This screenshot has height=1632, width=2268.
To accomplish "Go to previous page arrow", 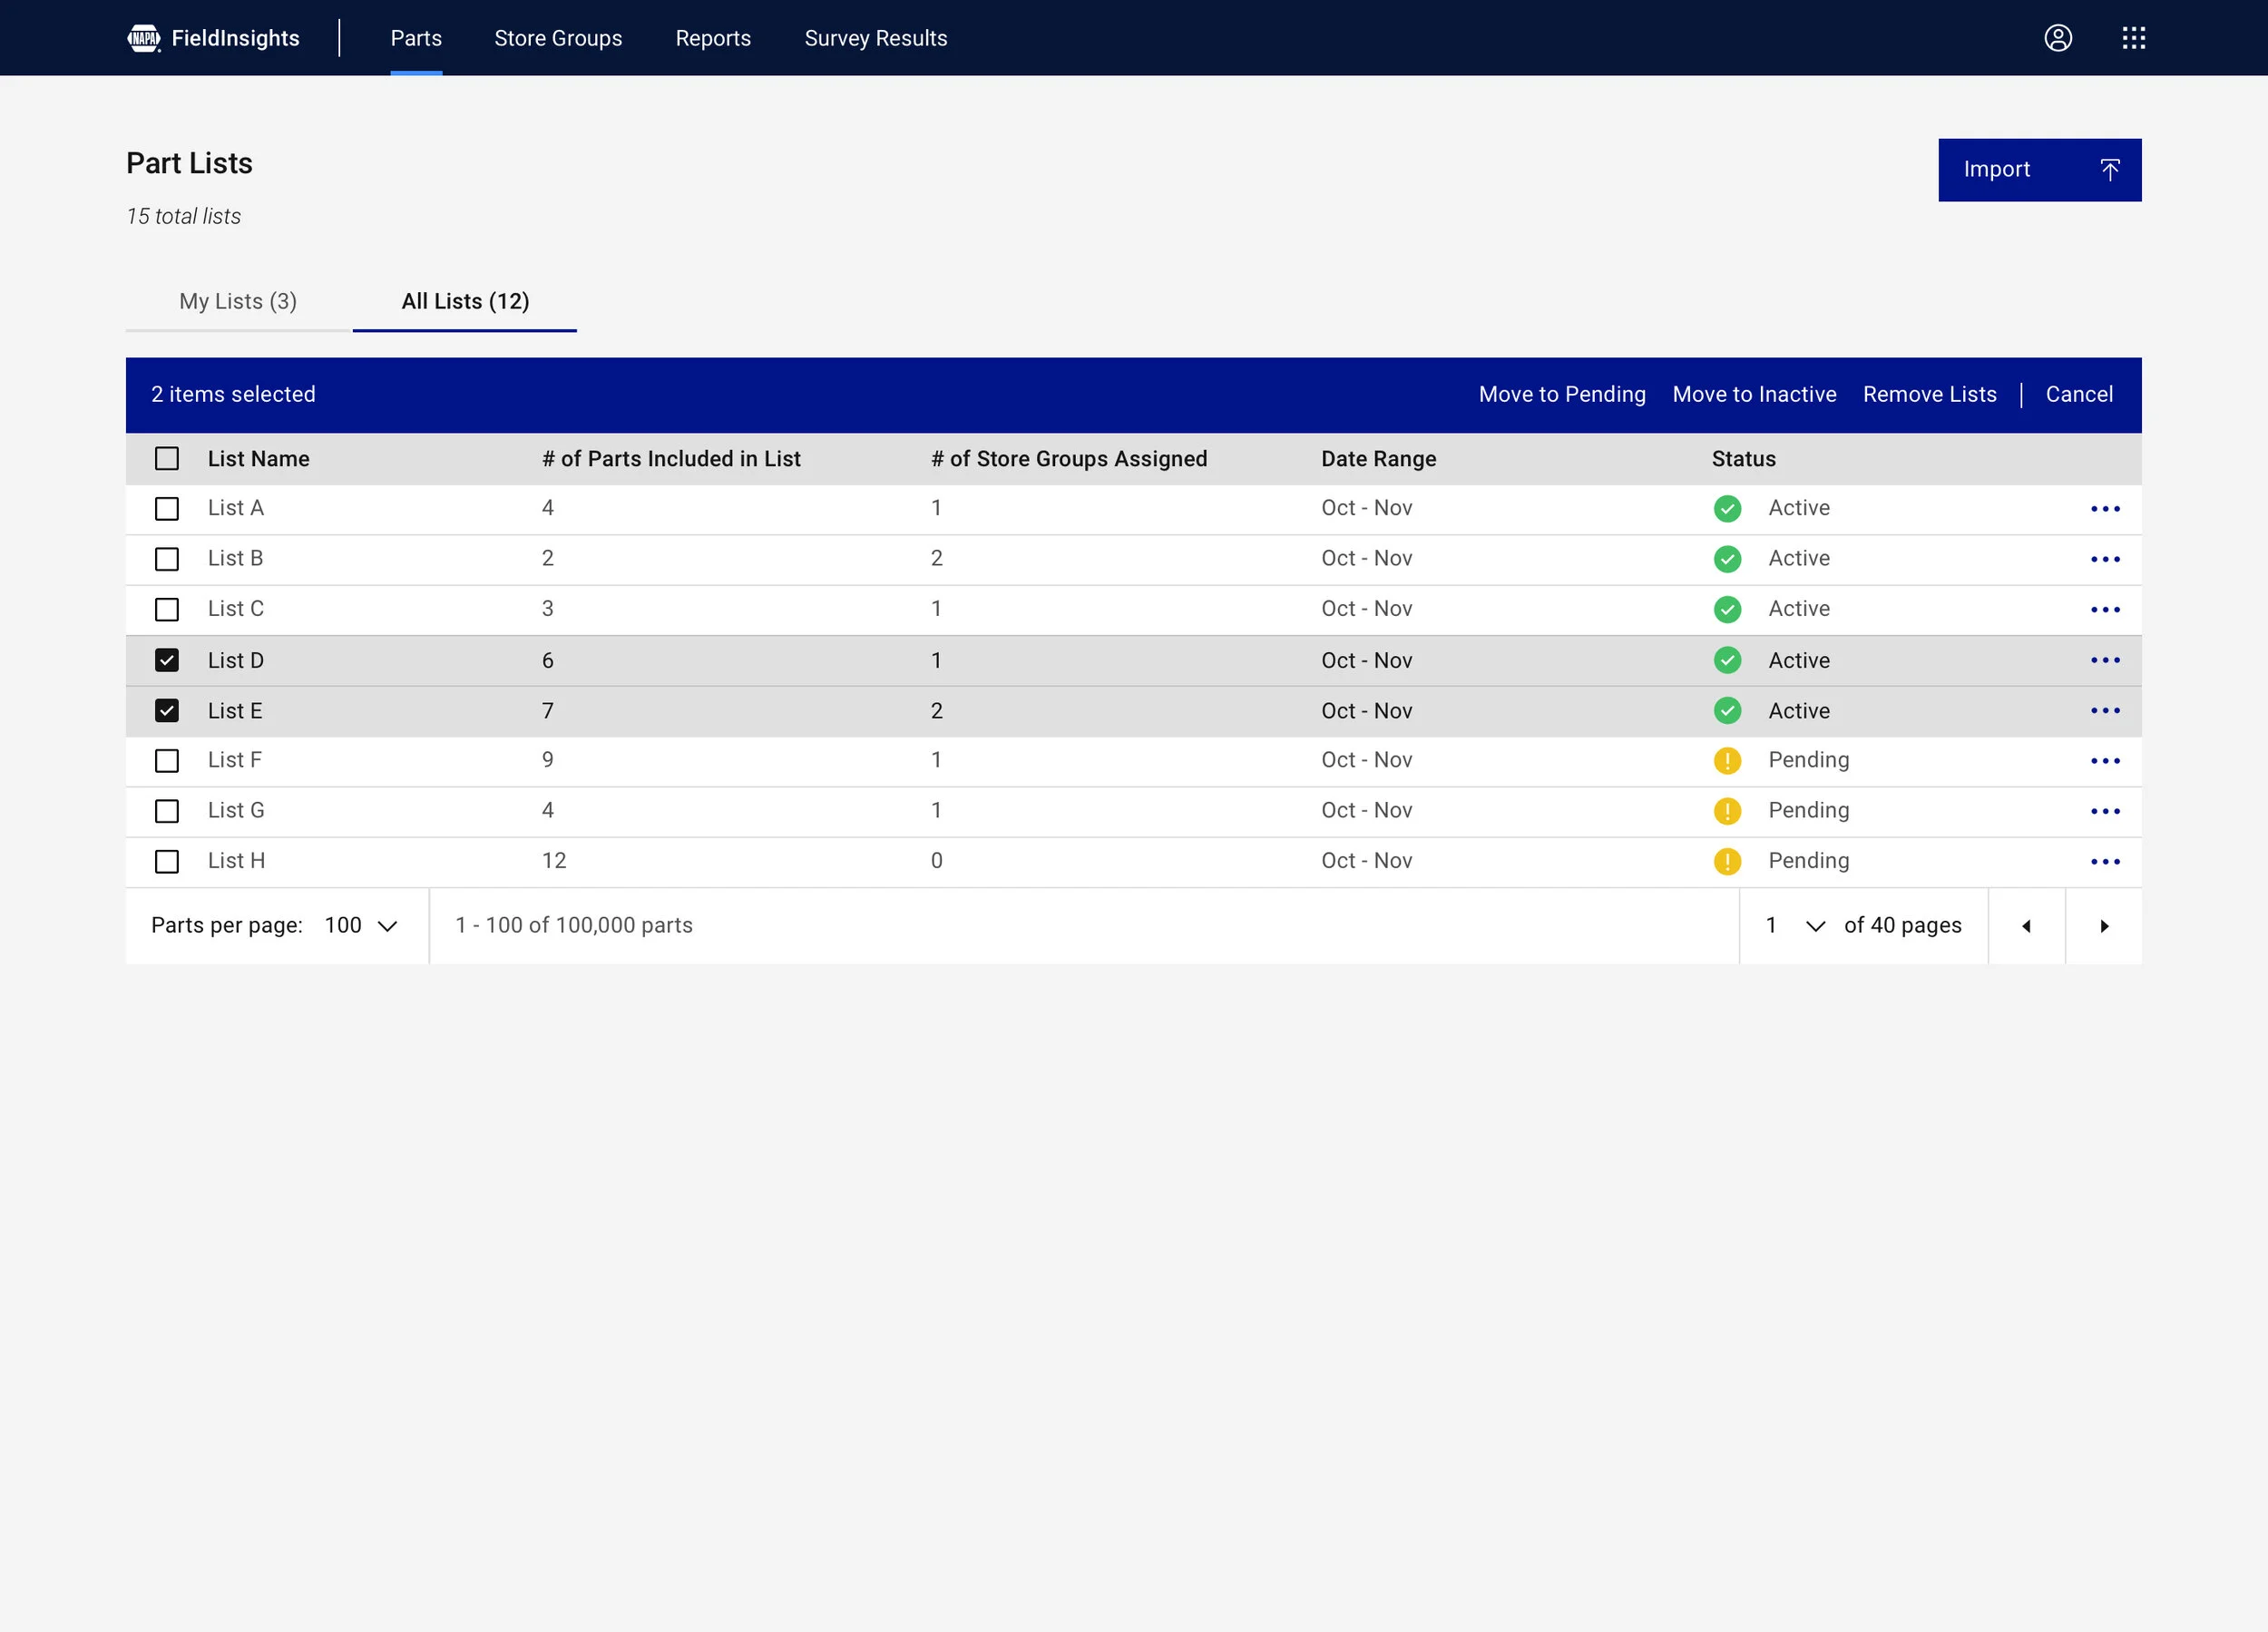I will click(2026, 926).
